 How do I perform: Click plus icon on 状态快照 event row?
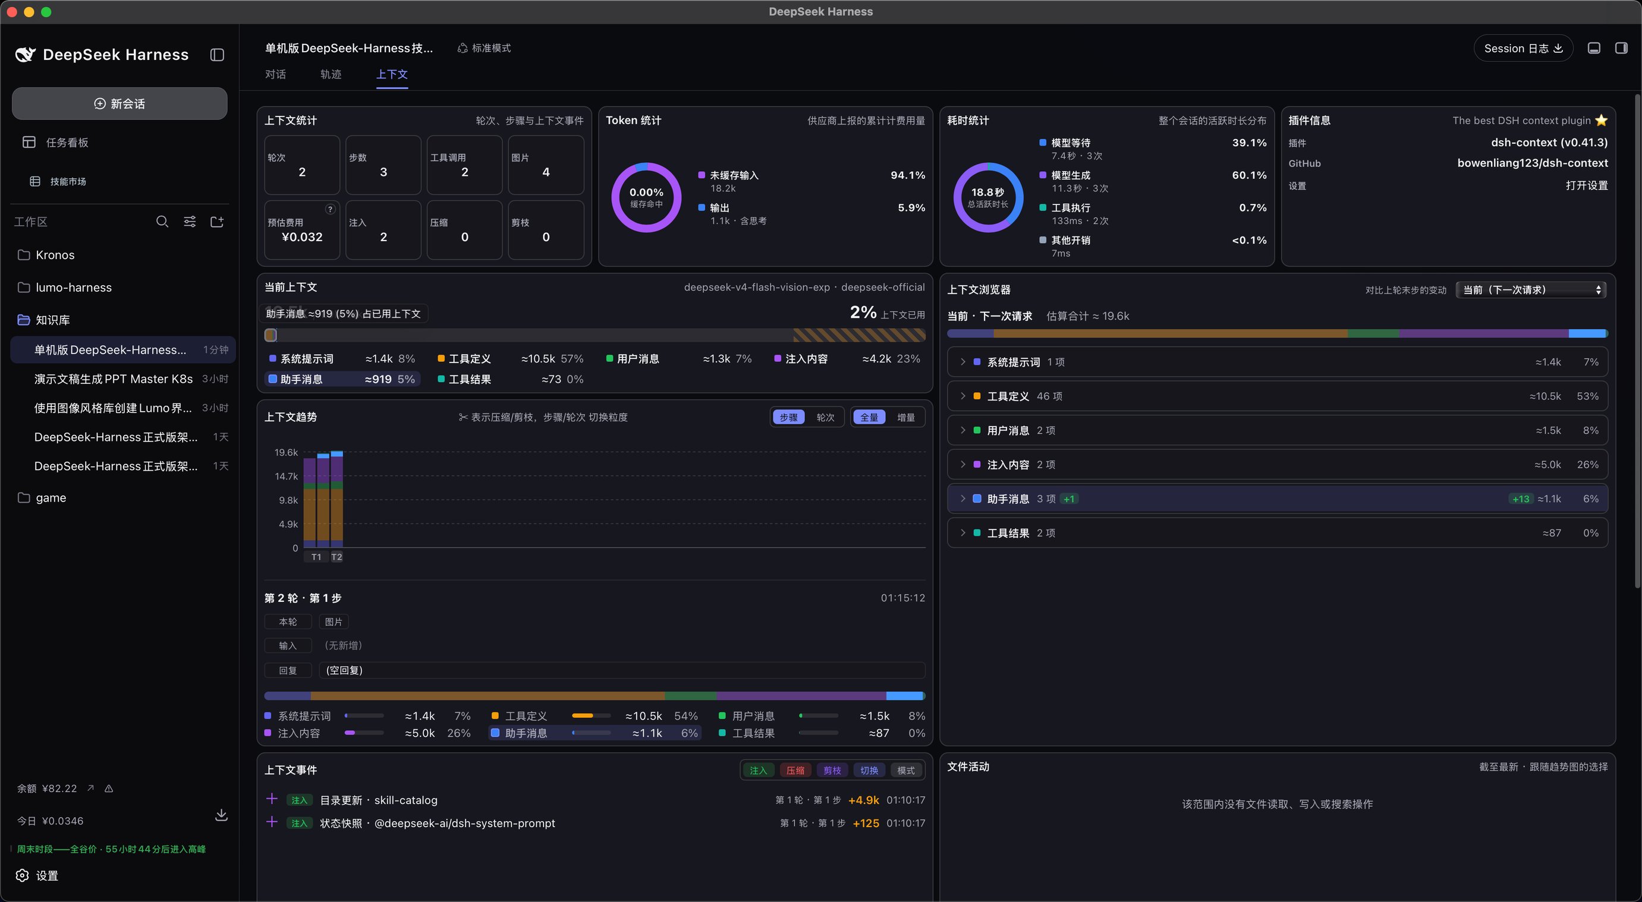(x=272, y=822)
